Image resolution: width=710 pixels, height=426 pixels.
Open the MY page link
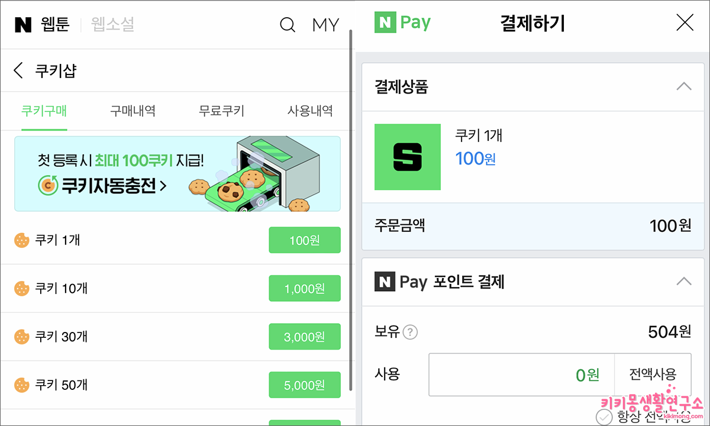pyautogui.click(x=325, y=25)
